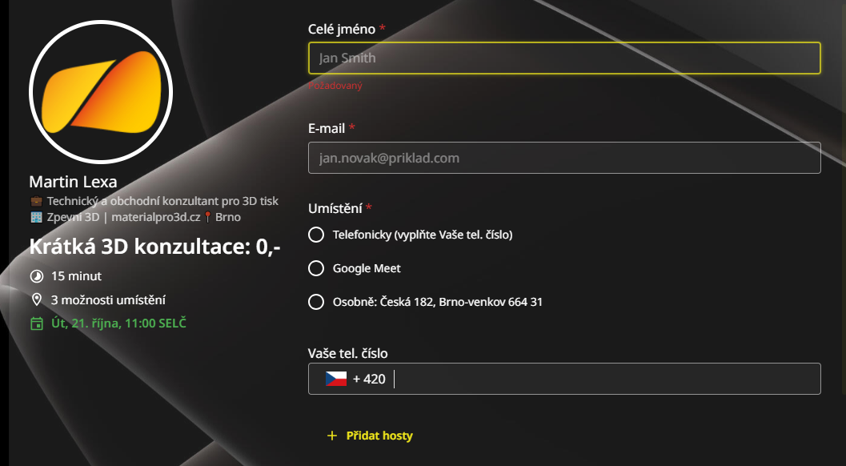This screenshot has height=466, width=846.
Task: Click the building icon before Zpevni 3D
Action: pyautogui.click(x=36, y=217)
